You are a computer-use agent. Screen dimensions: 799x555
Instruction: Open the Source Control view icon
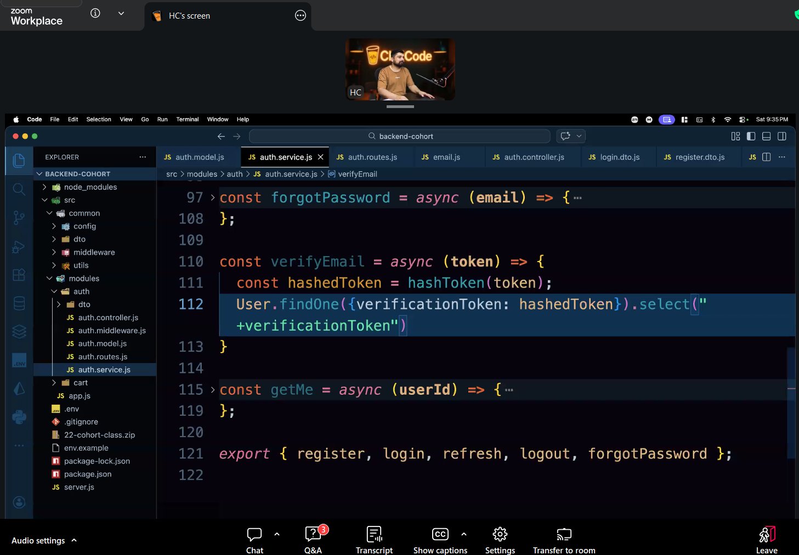pos(19,218)
